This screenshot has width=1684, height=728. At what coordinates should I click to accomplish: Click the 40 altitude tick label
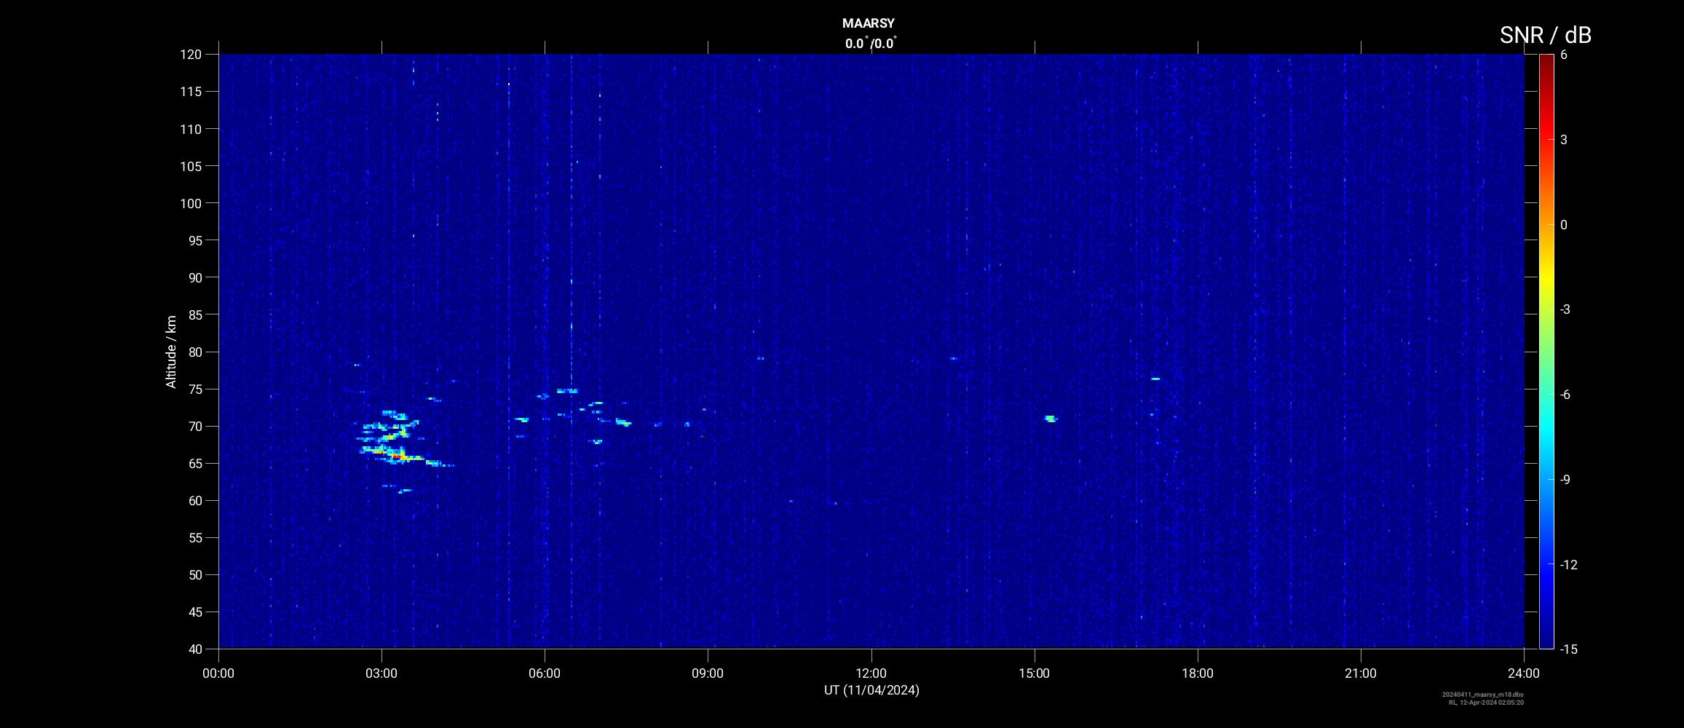coord(194,649)
